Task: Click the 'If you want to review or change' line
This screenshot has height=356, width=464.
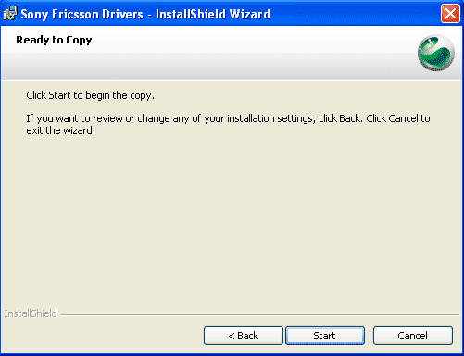Action: (228, 118)
